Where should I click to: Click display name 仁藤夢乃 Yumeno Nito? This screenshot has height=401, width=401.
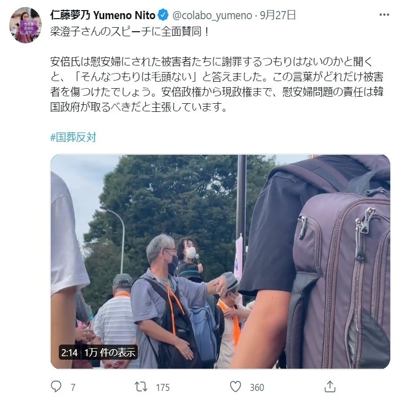pos(103,15)
